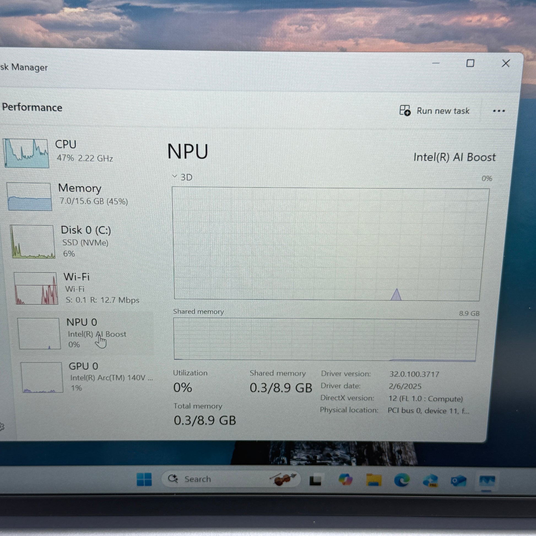
Task: Click the Run new task button label
Action: pos(443,111)
